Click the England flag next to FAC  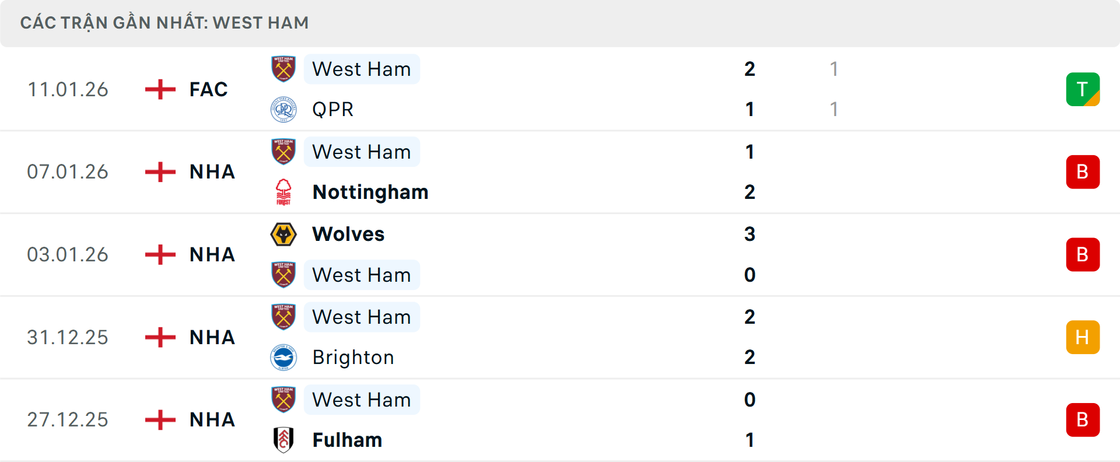(159, 89)
